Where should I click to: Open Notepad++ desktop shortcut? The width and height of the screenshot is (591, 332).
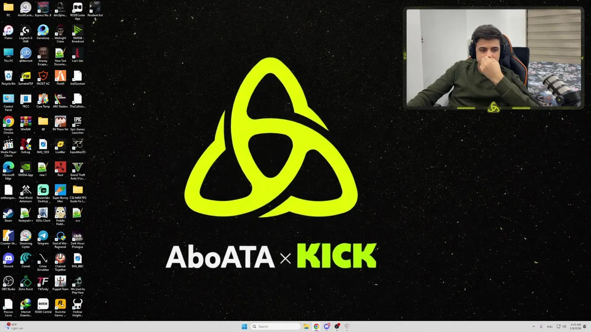[x=26, y=215]
